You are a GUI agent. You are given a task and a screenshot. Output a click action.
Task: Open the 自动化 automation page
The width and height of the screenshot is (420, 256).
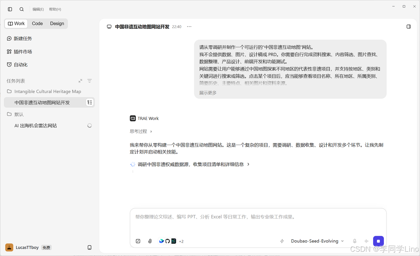pyautogui.click(x=17, y=65)
